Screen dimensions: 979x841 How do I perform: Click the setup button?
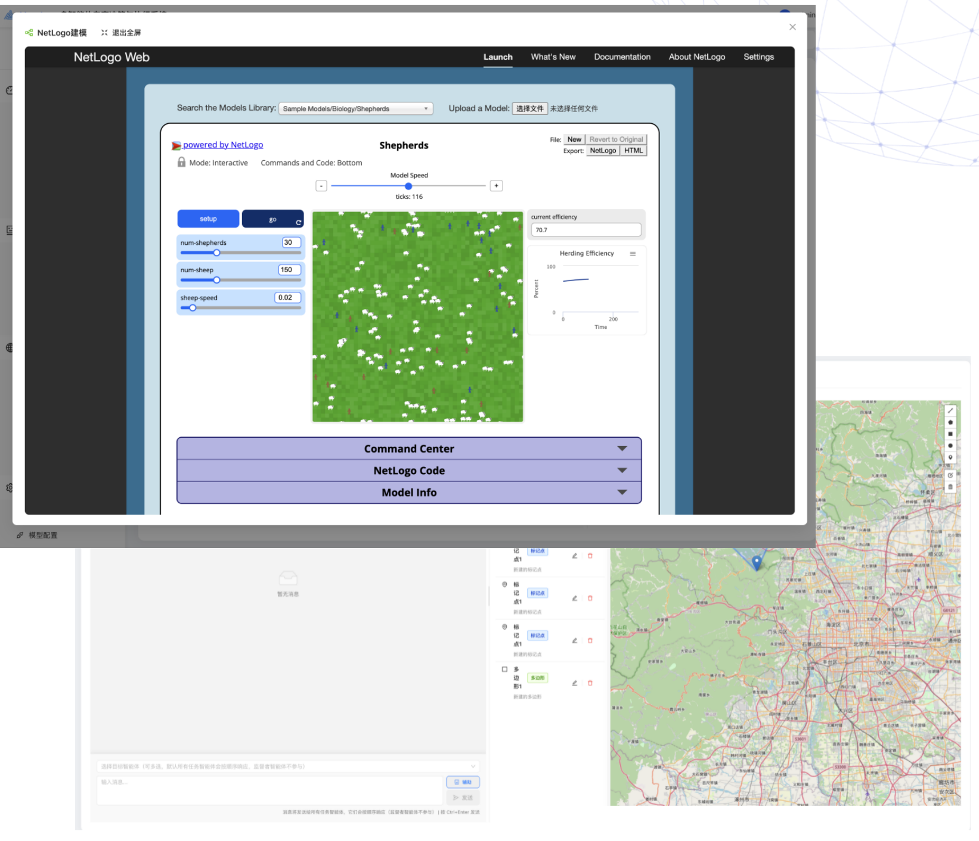click(x=208, y=219)
